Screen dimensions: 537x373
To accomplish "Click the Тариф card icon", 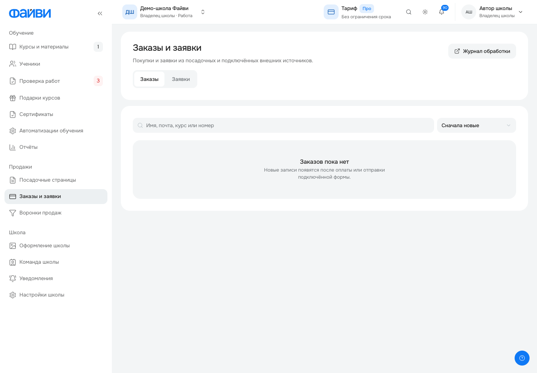I will [x=331, y=12].
